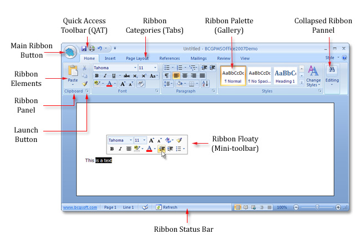Image resolution: width=355 pixels, height=239 pixels.
Task: Expand the Paste button dropdown arrow
Action: tap(73, 85)
